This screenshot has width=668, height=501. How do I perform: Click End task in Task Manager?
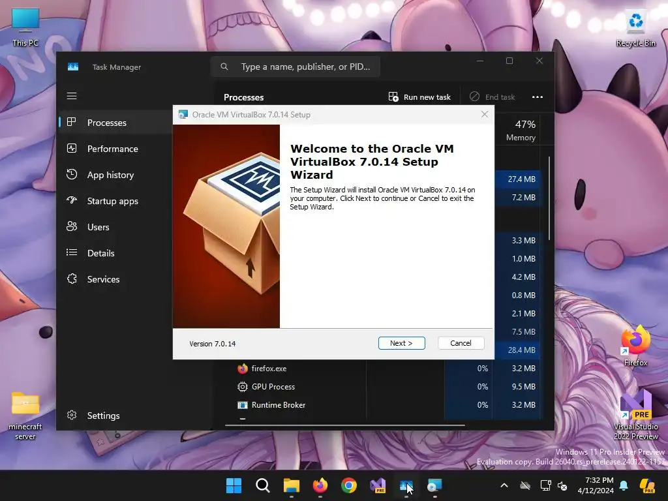tap(493, 97)
